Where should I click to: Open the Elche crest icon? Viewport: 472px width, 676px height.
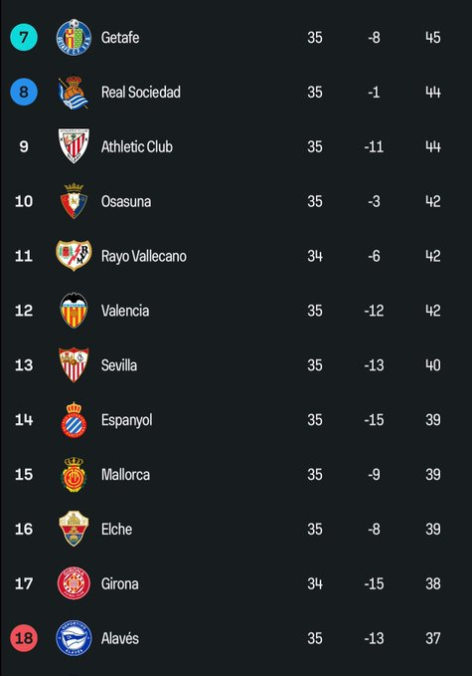(74, 529)
